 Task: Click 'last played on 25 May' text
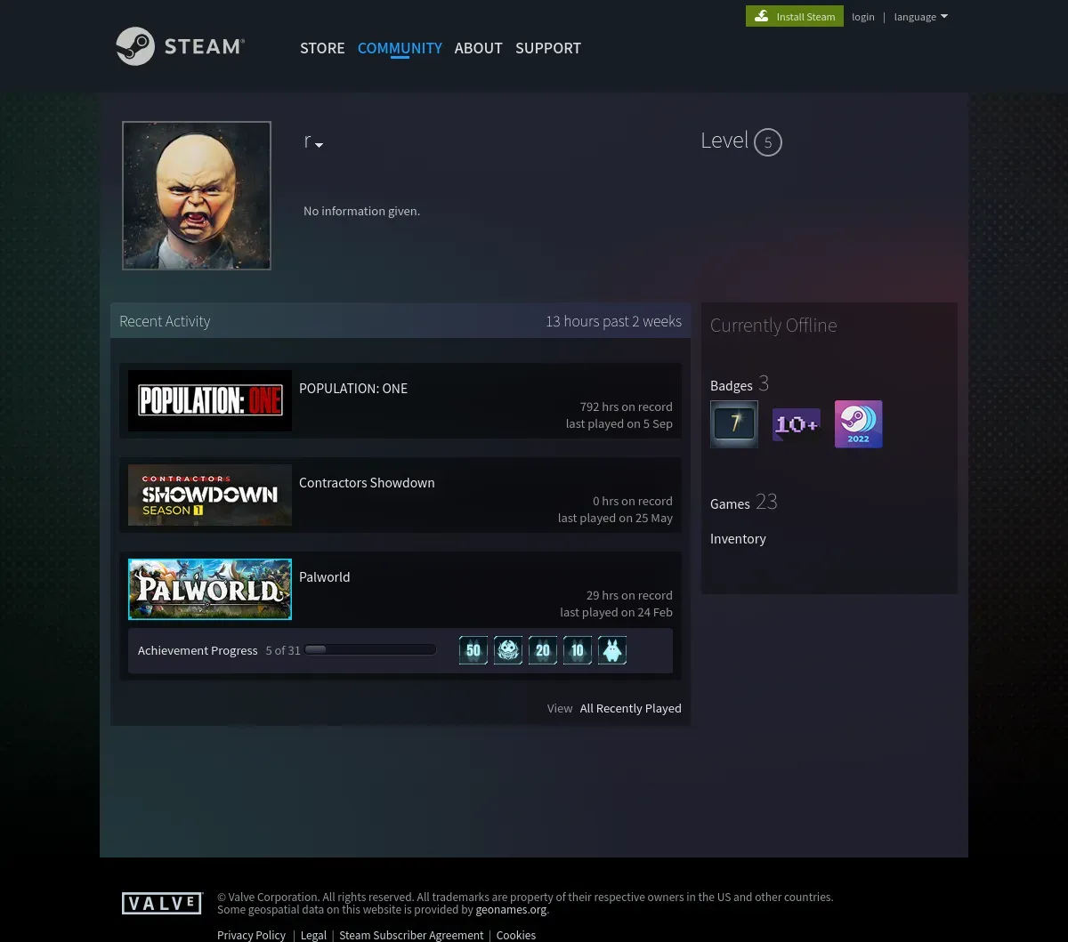click(x=615, y=518)
